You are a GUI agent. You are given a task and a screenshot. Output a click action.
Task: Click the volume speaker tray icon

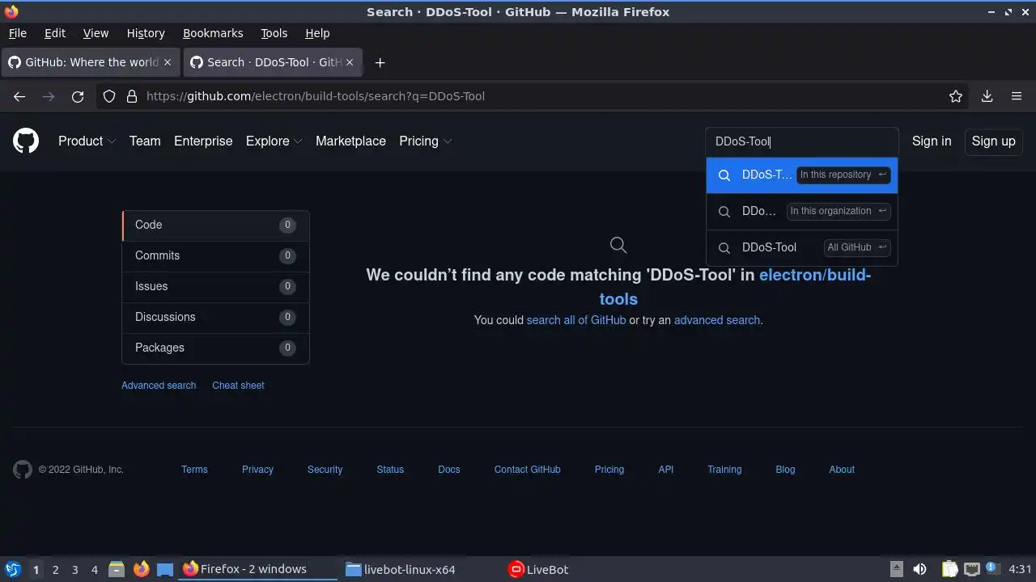(919, 569)
